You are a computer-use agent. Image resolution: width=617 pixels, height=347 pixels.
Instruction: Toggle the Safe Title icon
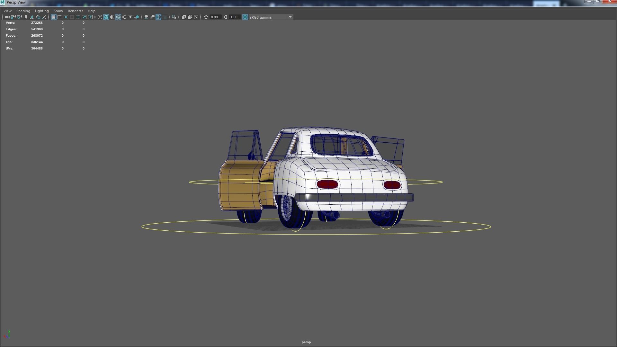tap(90, 17)
